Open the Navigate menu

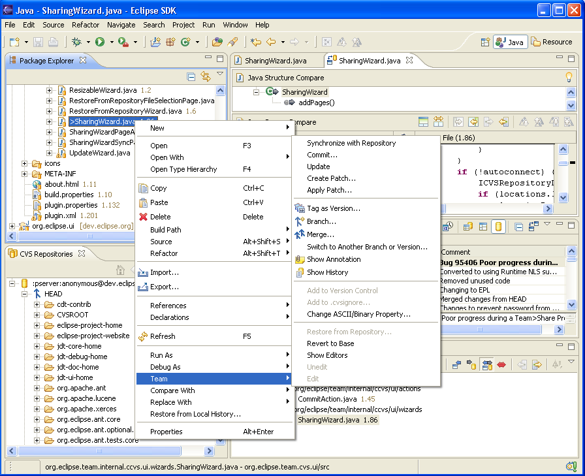coord(121,25)
